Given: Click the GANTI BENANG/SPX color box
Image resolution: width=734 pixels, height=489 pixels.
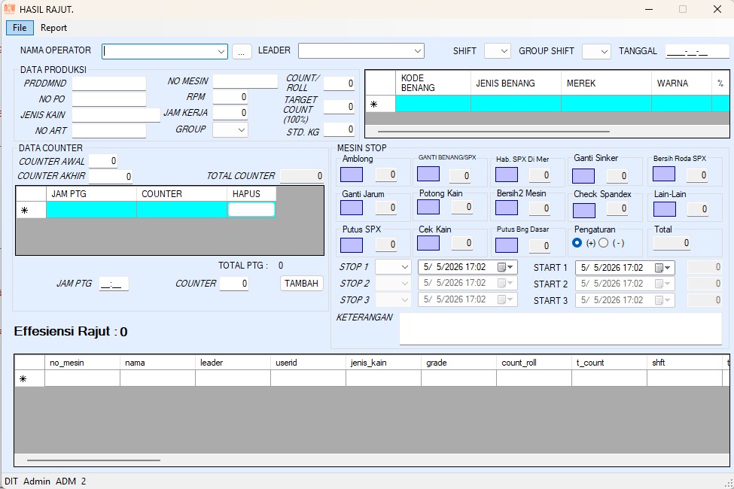Looking at the screenshot, I should (x=428, y=174).
